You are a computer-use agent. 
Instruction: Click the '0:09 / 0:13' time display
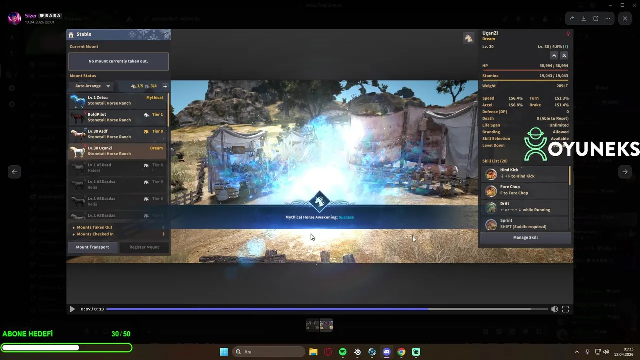pyautogui.click(x=92, y=309)
